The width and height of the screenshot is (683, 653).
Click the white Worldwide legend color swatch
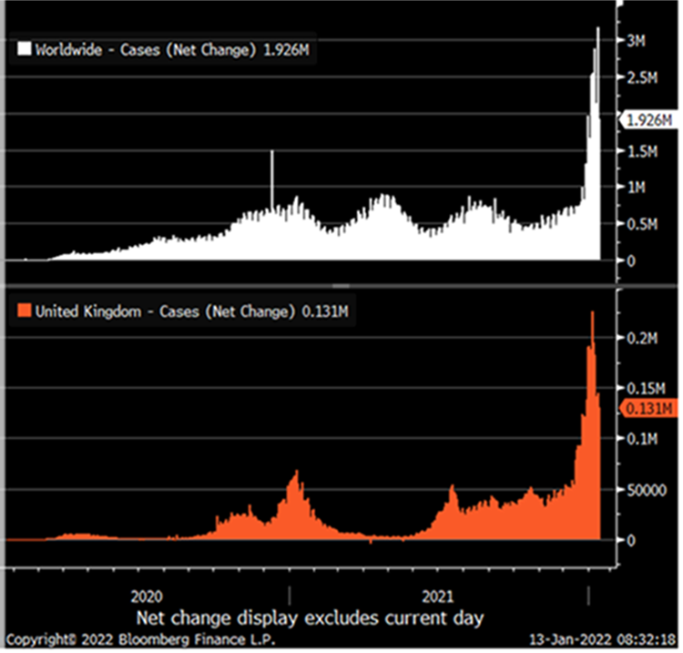[x=25, y=51]
